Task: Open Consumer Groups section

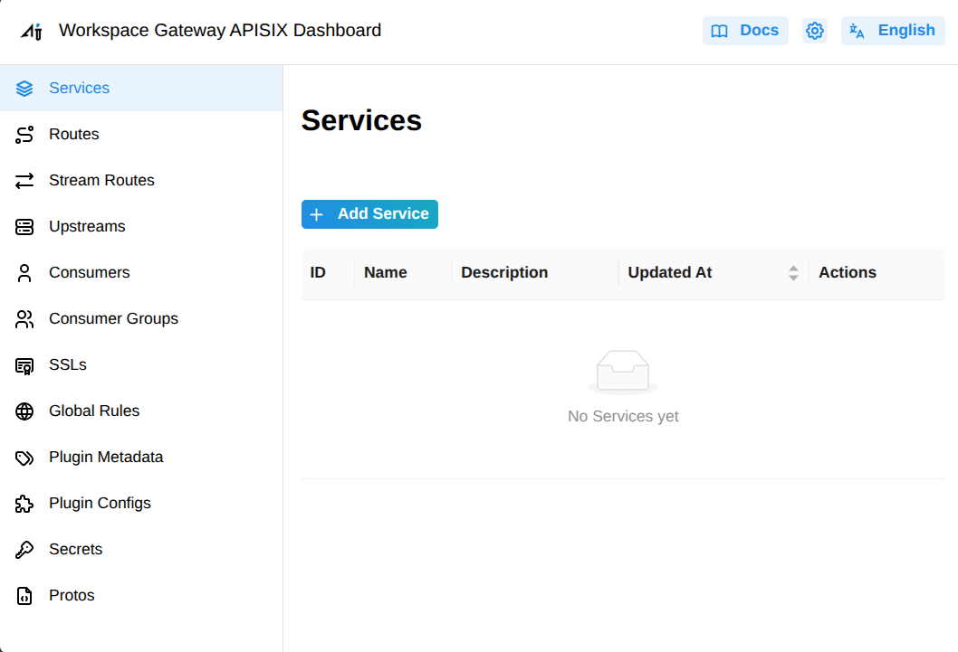Action: click(x=141, y=319)
